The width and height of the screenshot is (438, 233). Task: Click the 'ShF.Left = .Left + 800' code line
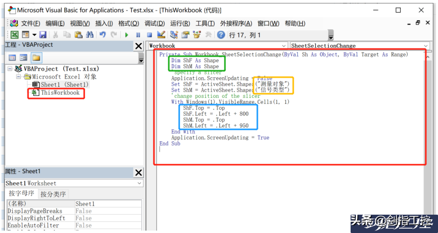(x=216, y=114)
